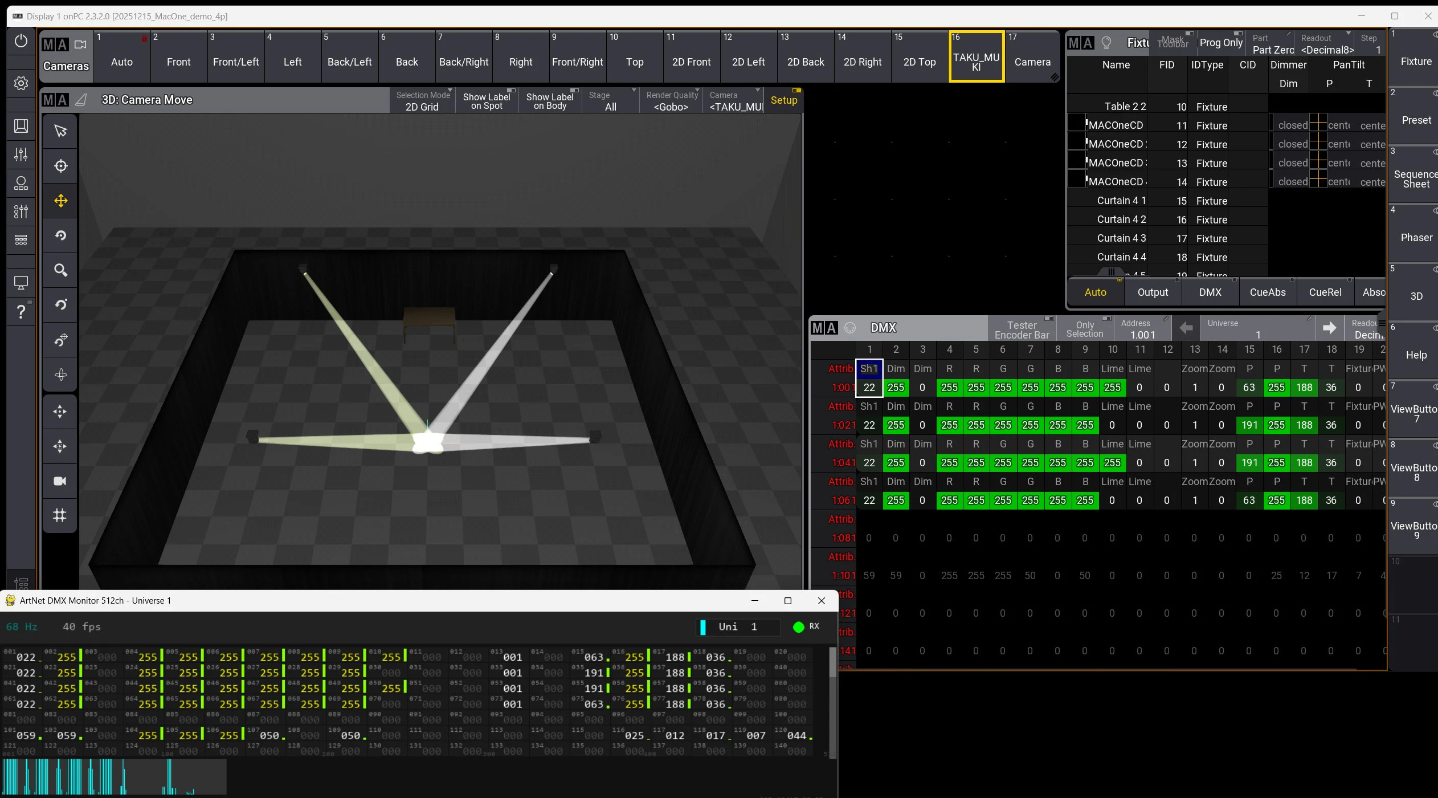The height and width of the screenshot is (798, 1438).
Task: Switch to the DMX layer tab
Action: pos(1210,292)
